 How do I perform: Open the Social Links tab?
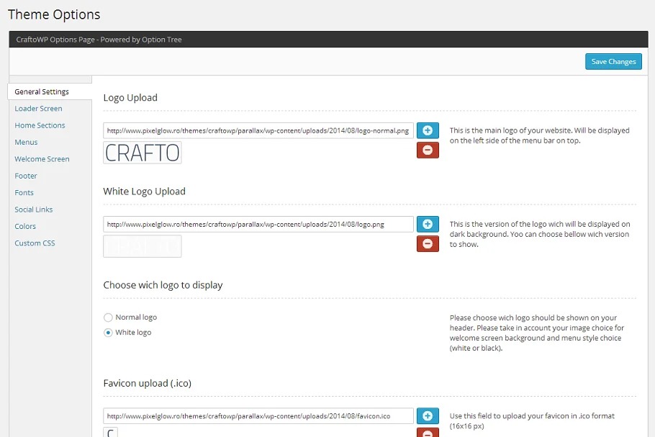coord(33,210)
